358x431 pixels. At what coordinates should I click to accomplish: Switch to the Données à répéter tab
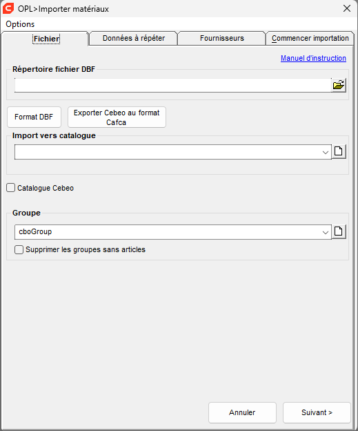click(x=134, y=38)
